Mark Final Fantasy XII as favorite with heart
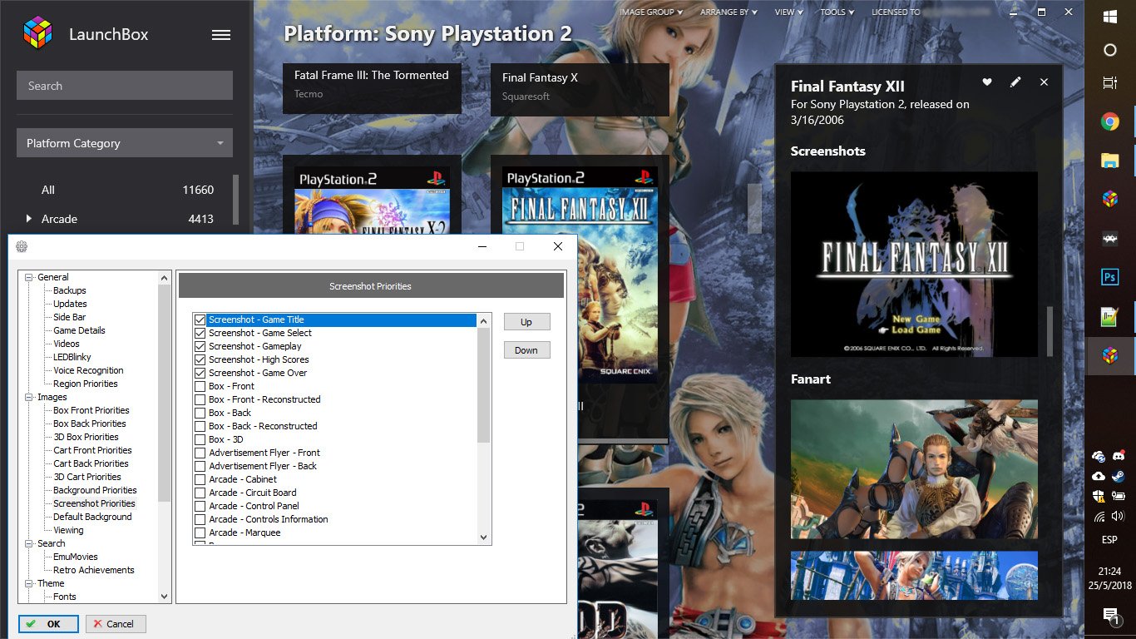The image size is (1136, 639). [x=987, y=82]
